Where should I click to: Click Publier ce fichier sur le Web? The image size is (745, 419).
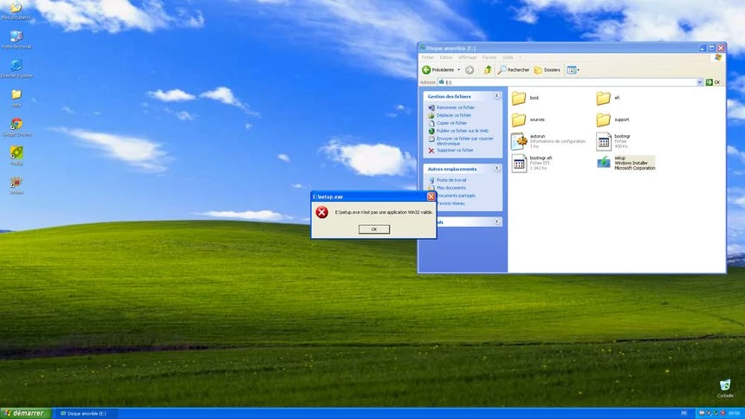(x=463, y=131)
